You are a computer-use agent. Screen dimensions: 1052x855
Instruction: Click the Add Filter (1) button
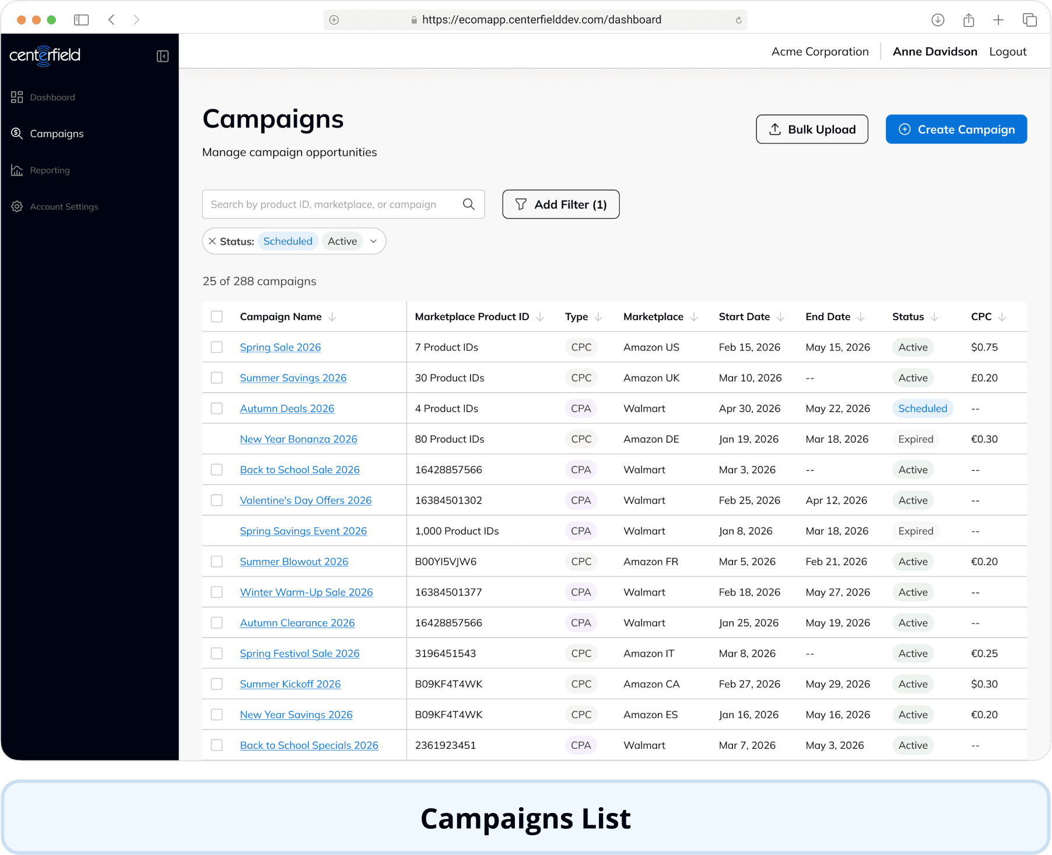pyautogui.click(x=561, y=204)
